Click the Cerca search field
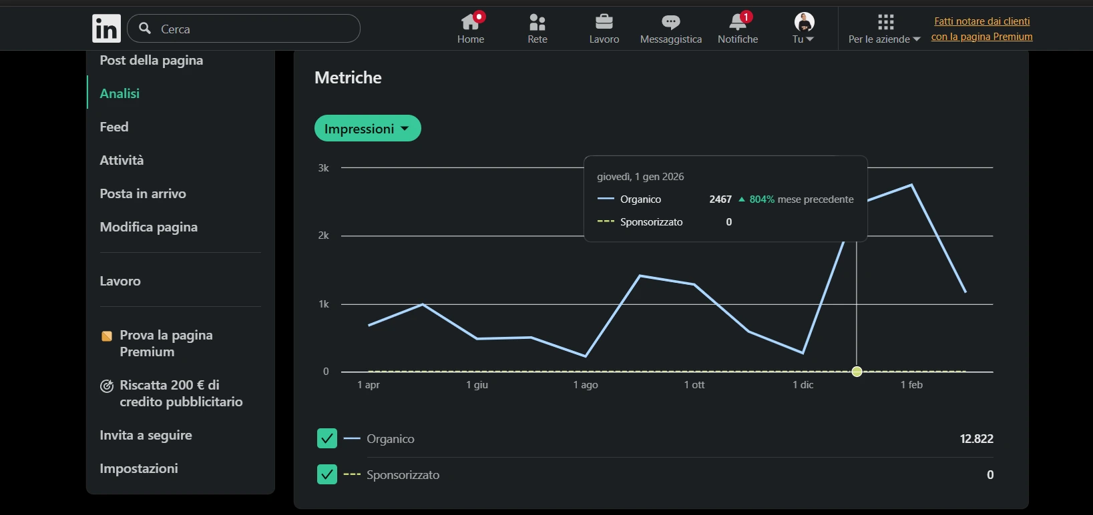 244,29
